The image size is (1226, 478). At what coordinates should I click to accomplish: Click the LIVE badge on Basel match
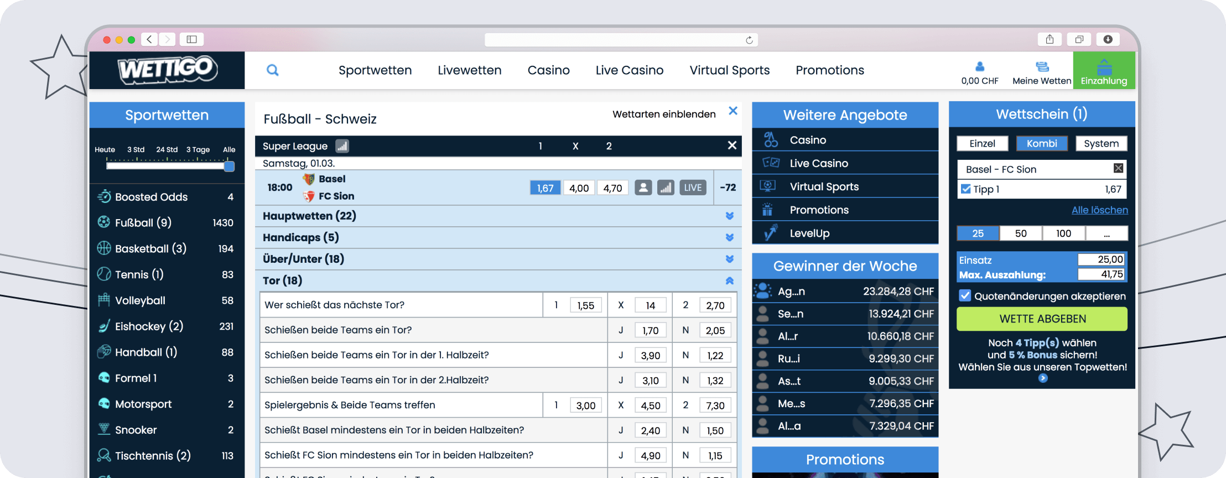[693, 188]
